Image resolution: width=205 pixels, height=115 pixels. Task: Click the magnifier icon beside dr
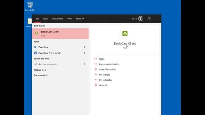click(35, 64)
